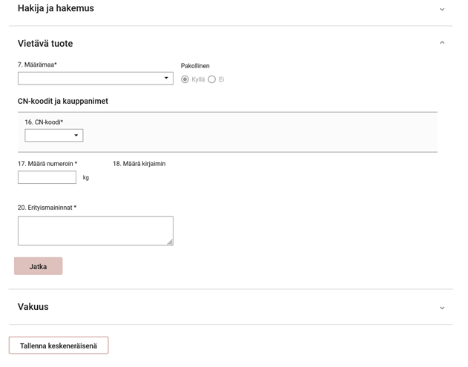
Task: Click the 7. Määrämaa field label
Action: pos(37,65)
